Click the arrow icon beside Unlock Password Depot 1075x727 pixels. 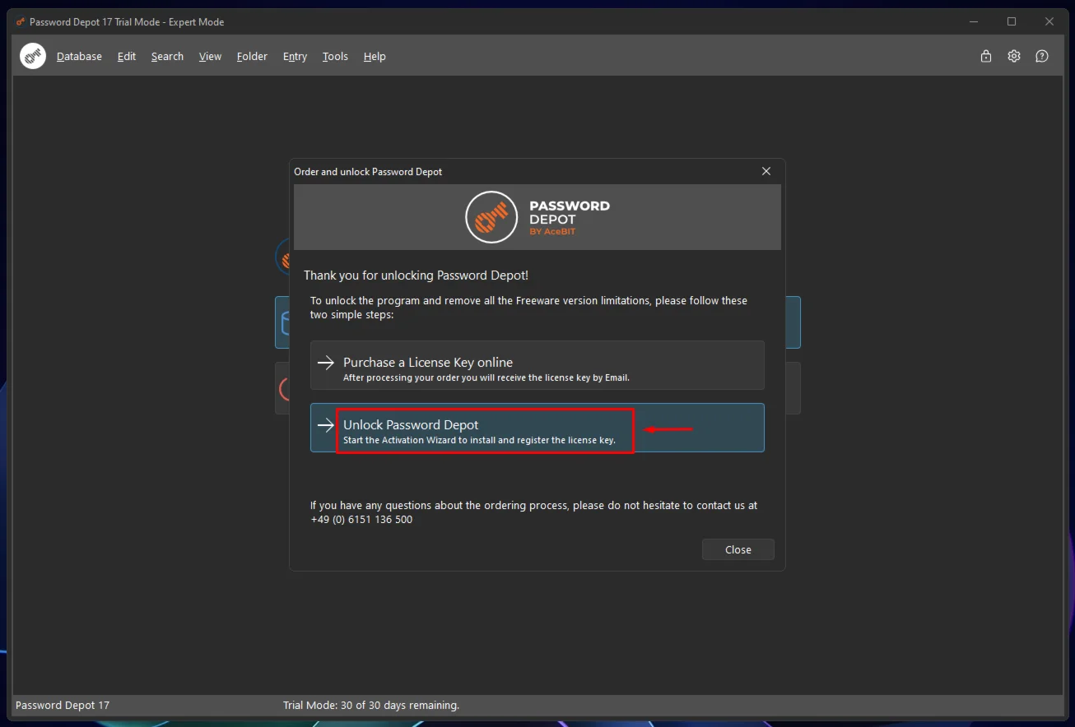pos(326,425)
